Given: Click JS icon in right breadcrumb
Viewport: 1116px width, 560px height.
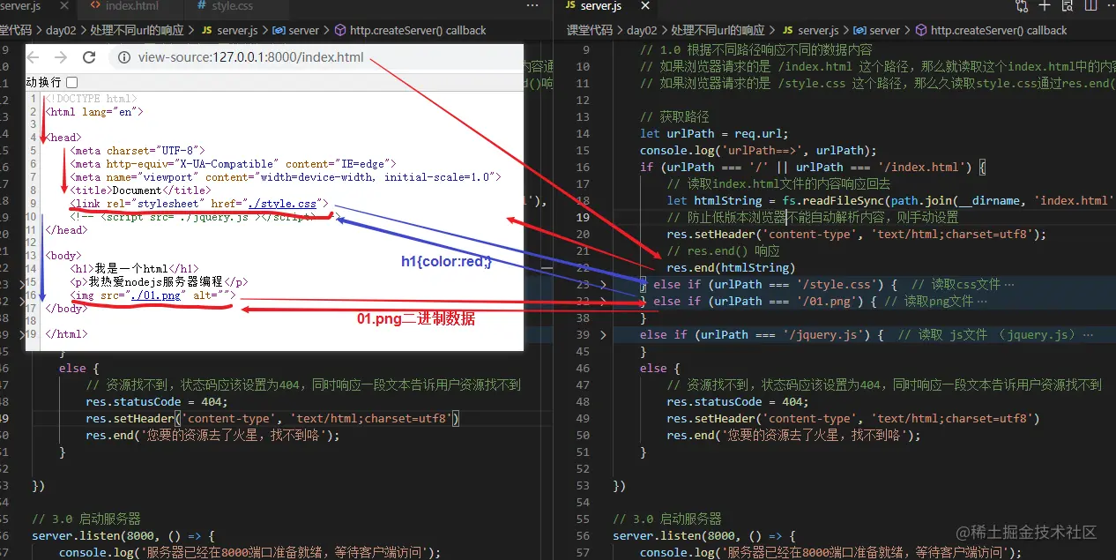Looking at the screenshot, I should (788, 30).
